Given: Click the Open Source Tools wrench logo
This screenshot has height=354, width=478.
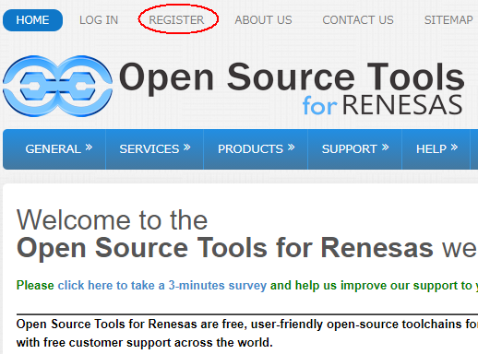Looking at the screenshot, I should (x=57, y=86).
